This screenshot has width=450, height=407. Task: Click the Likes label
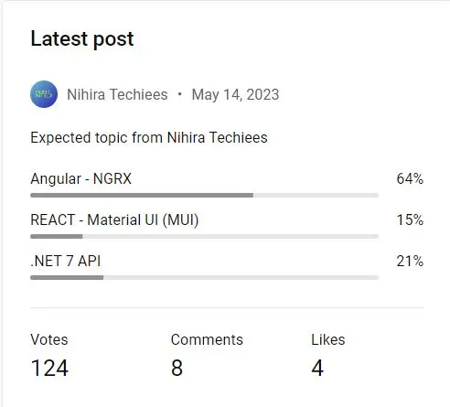pyautogui.click(x=328, y=339)
